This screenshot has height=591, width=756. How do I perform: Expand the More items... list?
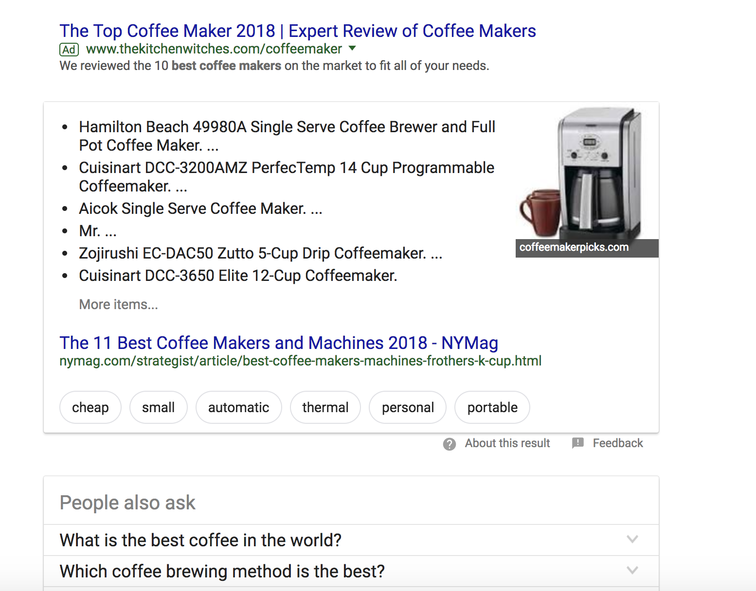pos(118,305)
